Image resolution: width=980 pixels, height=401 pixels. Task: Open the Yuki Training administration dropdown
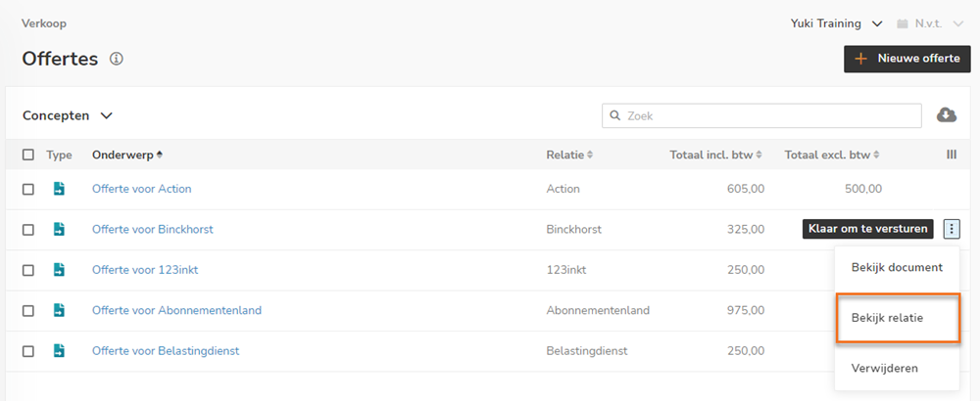pyautogui.click(x=836, y=23)
